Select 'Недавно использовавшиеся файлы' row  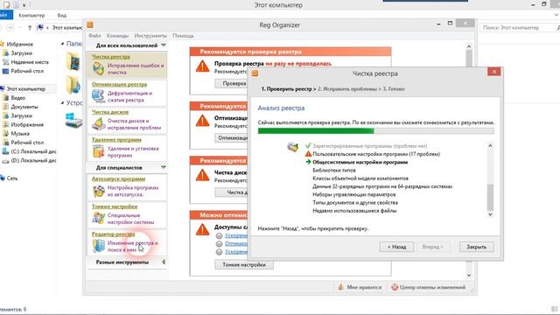point(354,211)
